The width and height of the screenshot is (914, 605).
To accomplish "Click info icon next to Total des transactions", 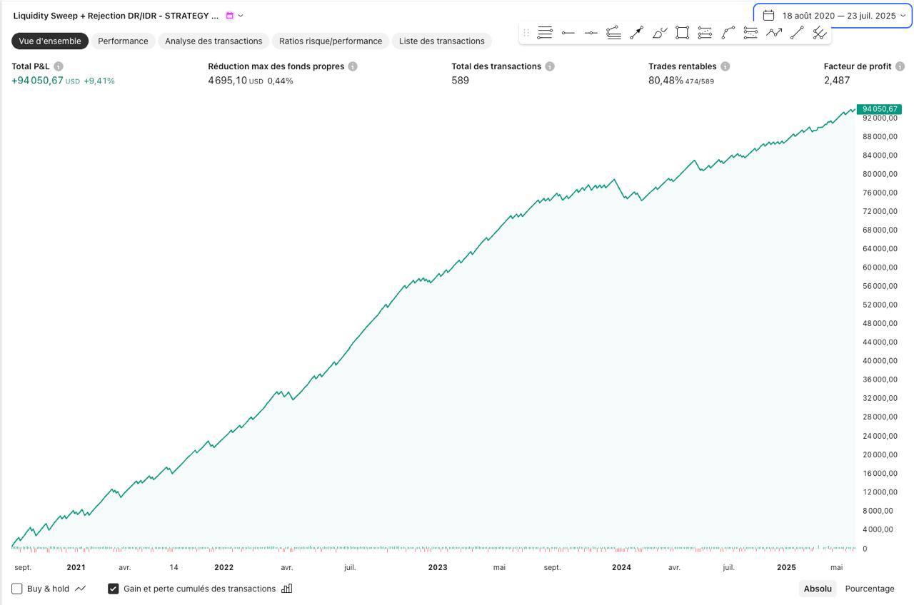I will pyautogui.click(x=550, y=66).
